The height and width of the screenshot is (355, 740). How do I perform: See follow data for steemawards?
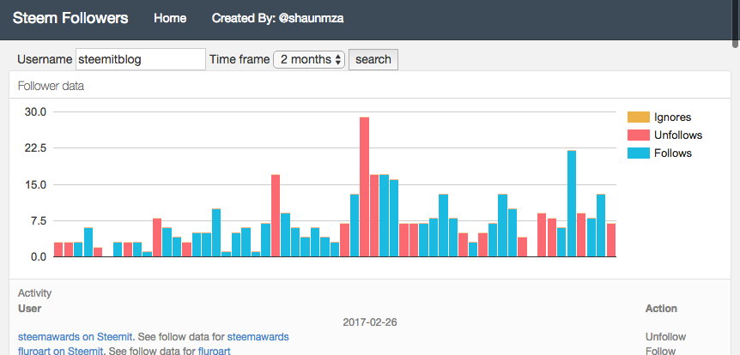258,337
